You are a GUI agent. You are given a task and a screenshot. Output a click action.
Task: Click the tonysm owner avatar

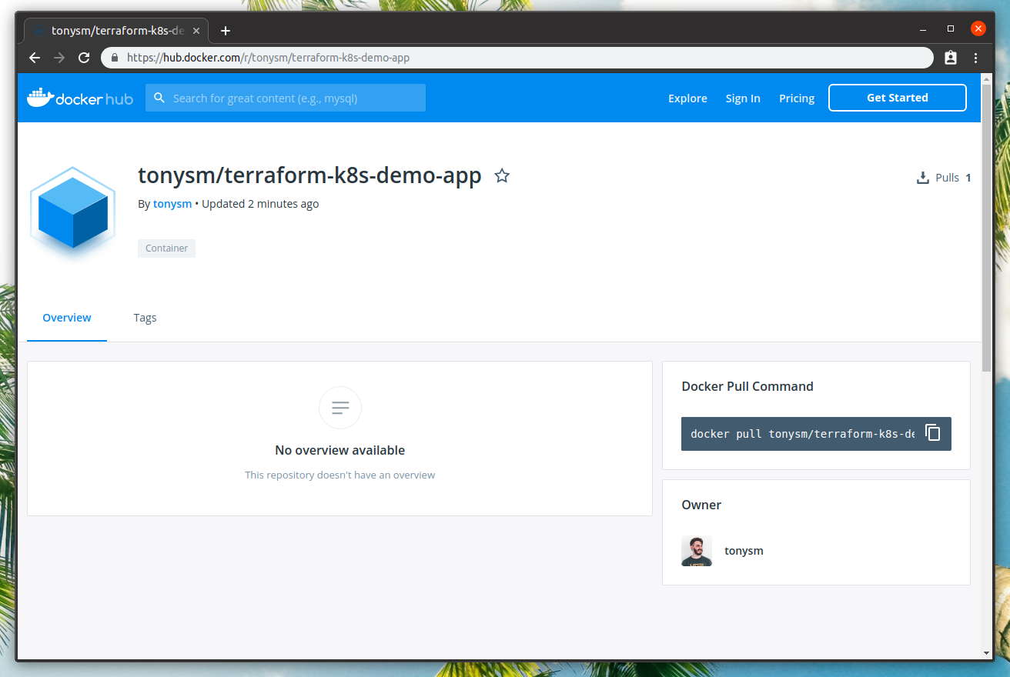[x=697, y=551]
